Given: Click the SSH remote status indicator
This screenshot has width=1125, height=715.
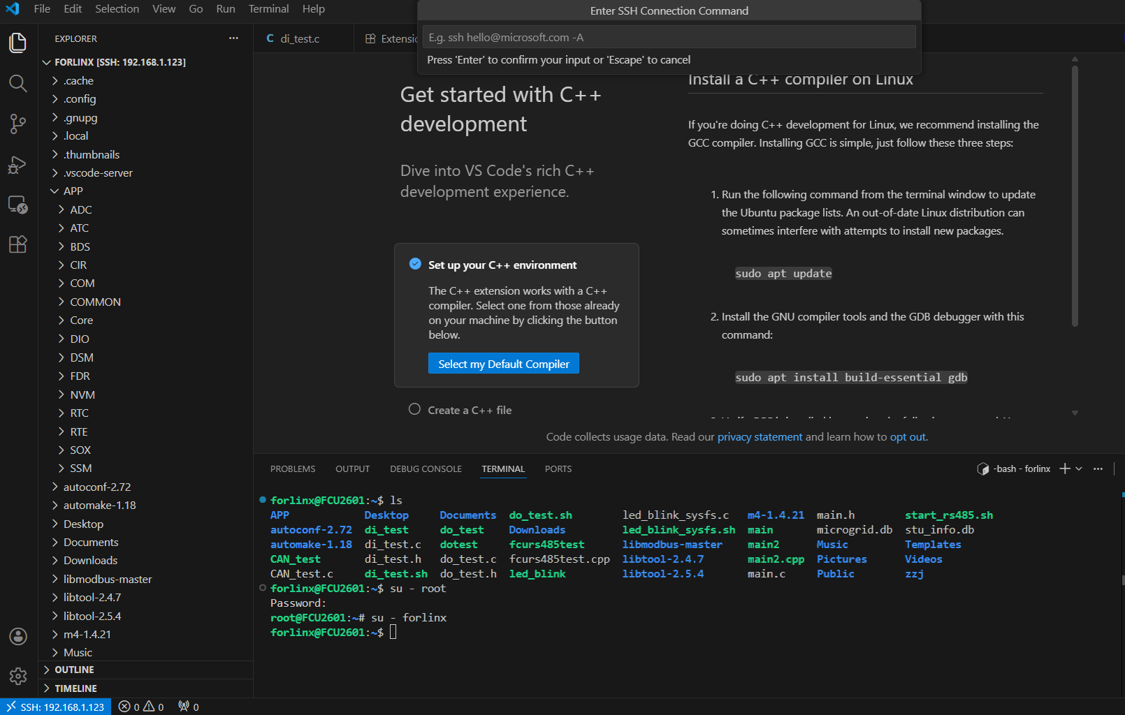Looking at the screenshot, I should (55, 707).
